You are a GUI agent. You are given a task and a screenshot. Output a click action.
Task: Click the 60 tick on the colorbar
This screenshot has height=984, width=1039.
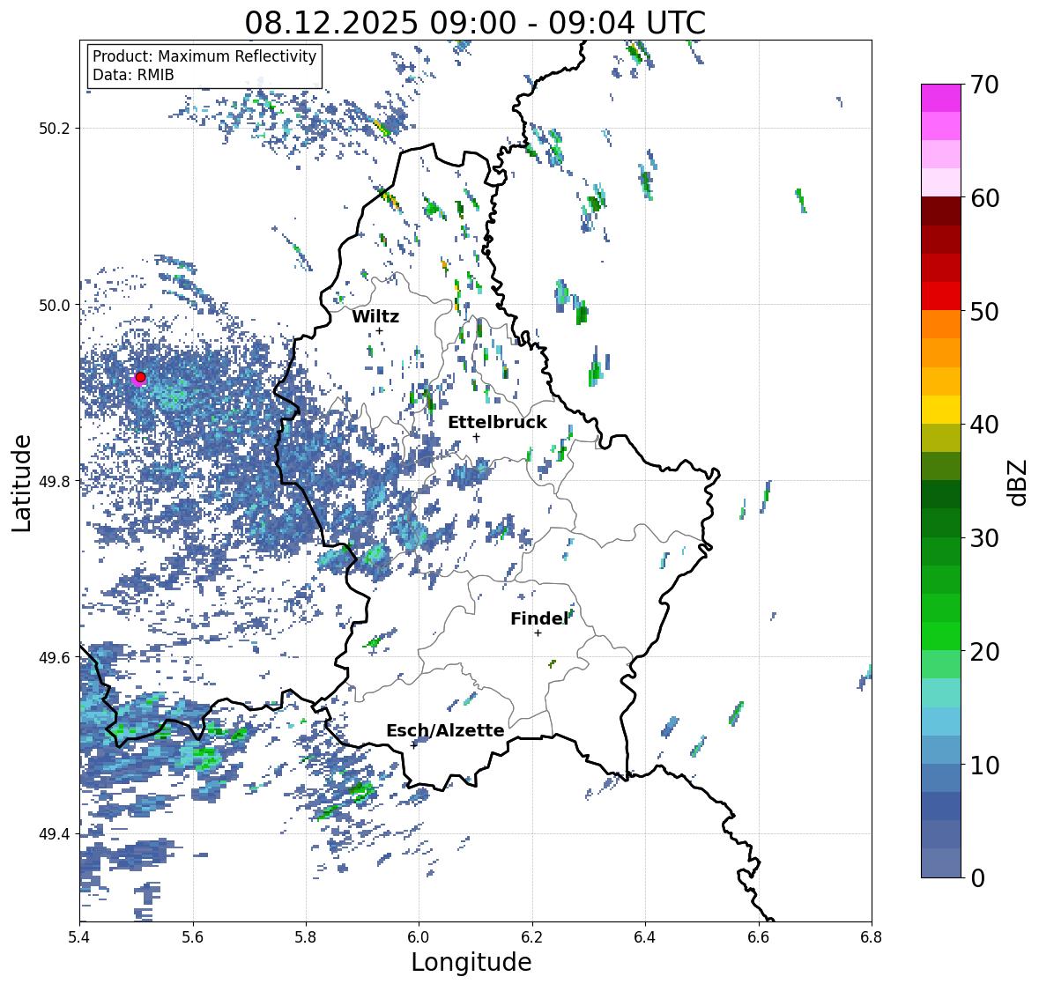[984, 198]
